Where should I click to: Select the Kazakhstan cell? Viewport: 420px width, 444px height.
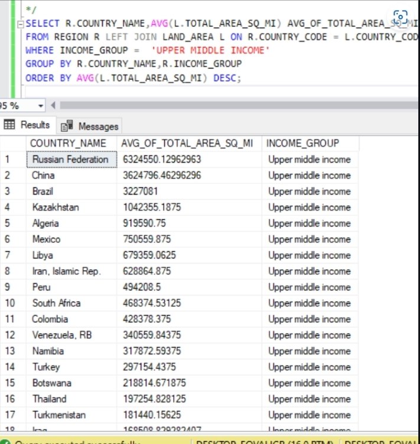[71, 208]
